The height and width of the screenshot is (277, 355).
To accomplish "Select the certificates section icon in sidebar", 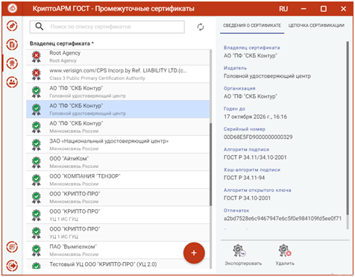I will click(12, 63).
